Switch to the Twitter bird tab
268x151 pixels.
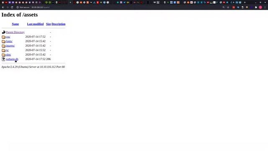(124, 3)
